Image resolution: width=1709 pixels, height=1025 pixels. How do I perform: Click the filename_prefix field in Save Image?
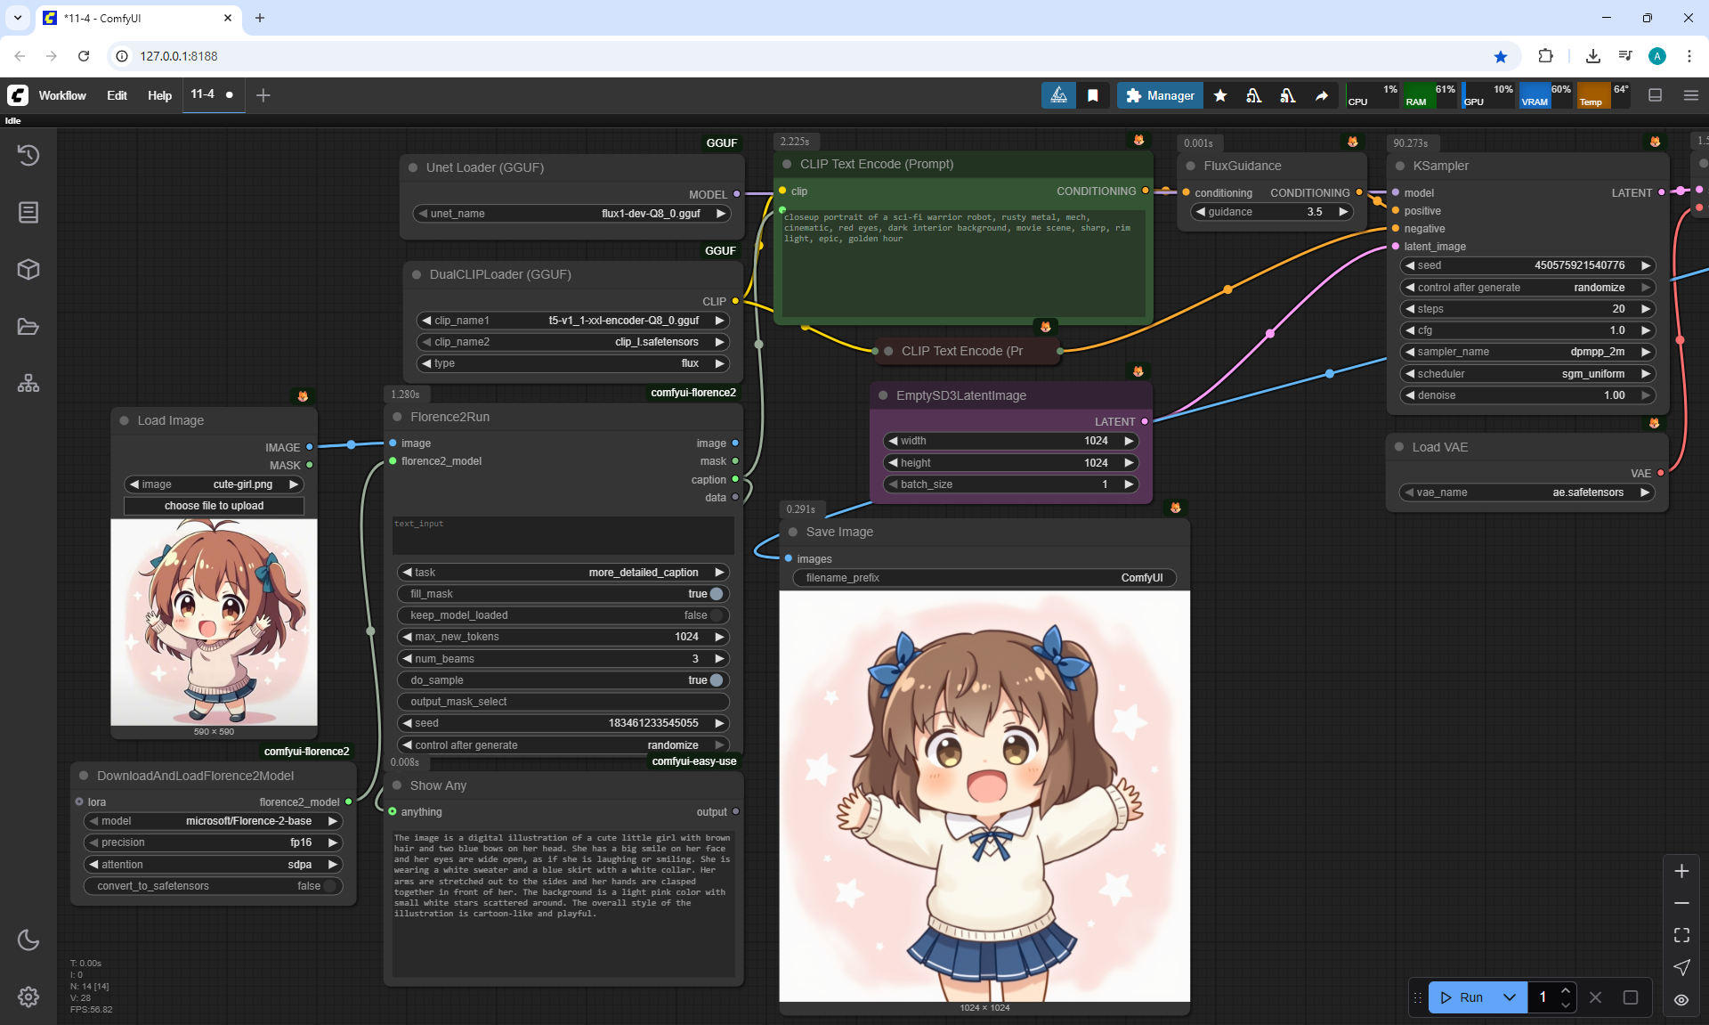point(984,578)
